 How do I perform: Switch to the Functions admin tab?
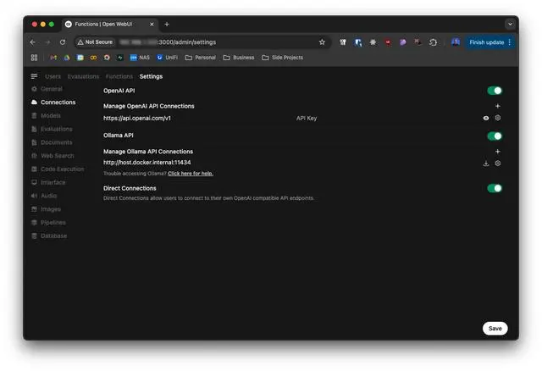(119, 76)
